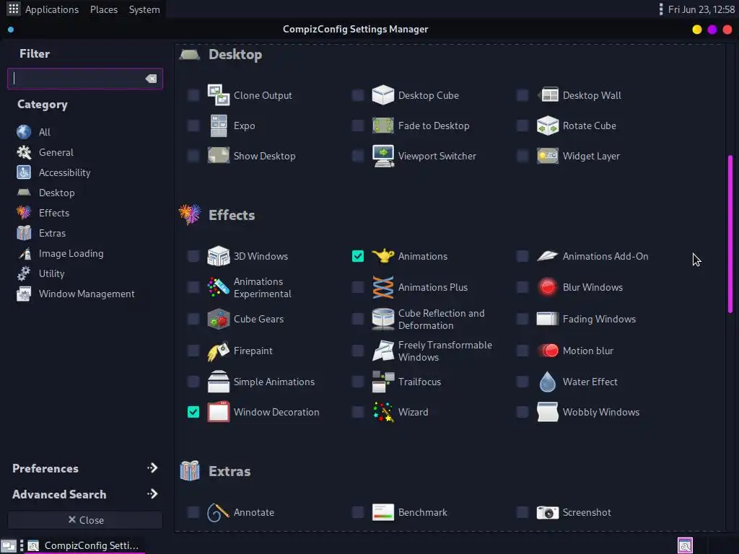The image size is (739, 554).
Task: Open the Applications menu
Action: [52, 9]
